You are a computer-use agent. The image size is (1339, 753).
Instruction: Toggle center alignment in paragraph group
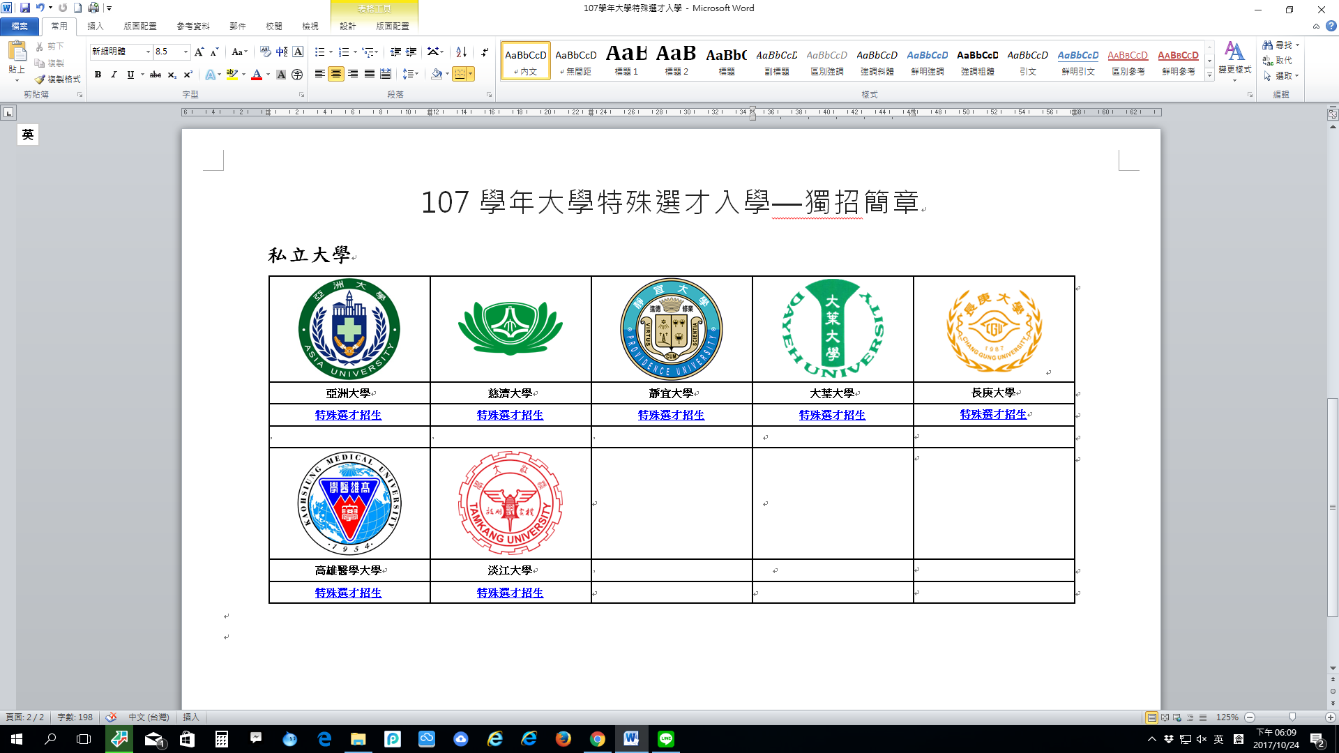[336, 74]
